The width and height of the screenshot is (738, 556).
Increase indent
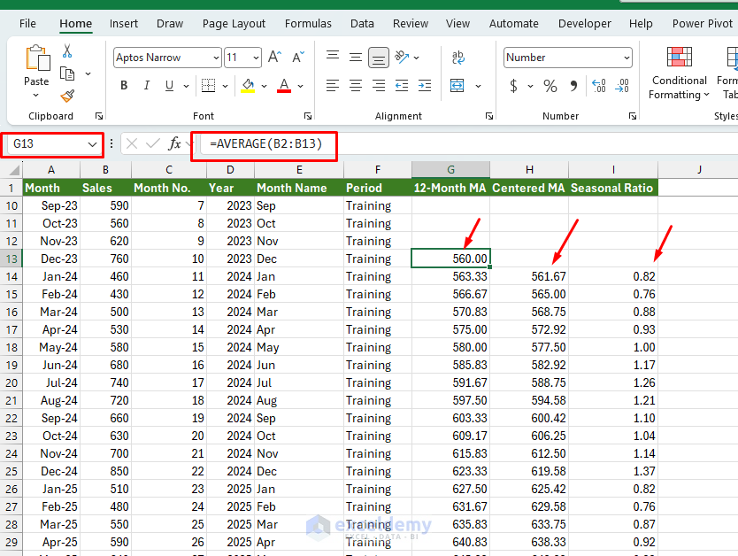425,86
